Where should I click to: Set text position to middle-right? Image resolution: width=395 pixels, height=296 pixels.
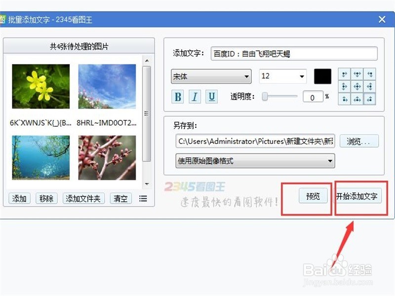[369, 87]
